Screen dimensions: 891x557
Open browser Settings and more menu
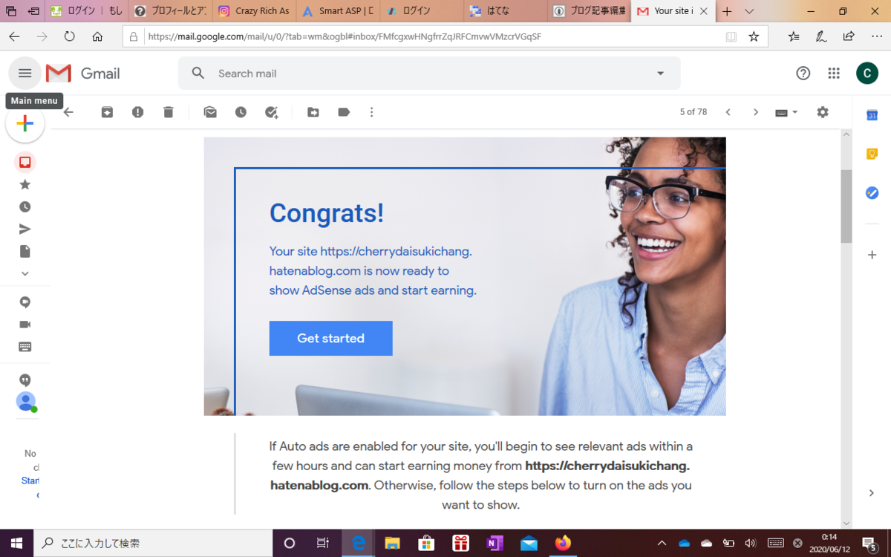pyautogui.click(x=876, y=36)
